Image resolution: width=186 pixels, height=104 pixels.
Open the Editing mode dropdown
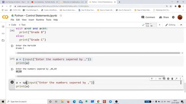pyautogui.click(x=170, y=25)
